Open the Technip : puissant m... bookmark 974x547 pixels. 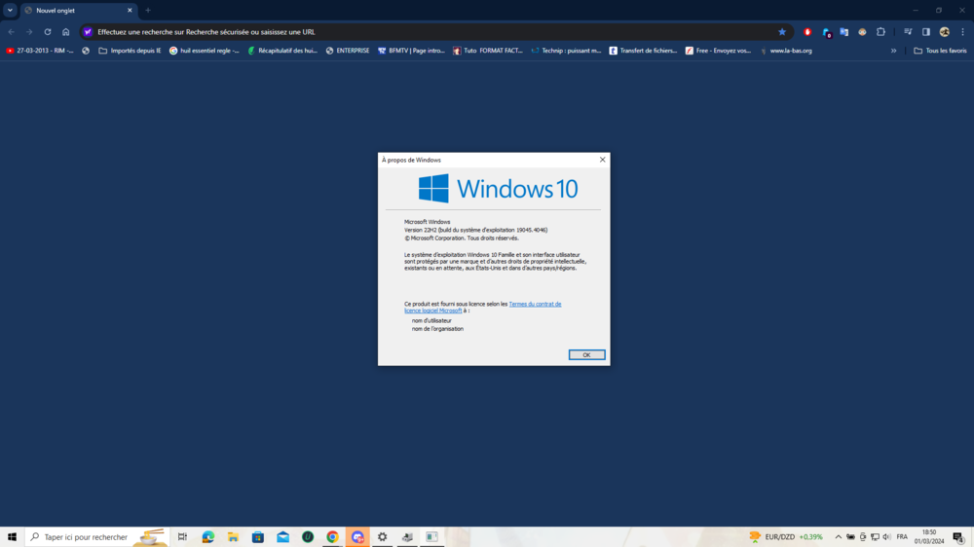pos(566,51)
